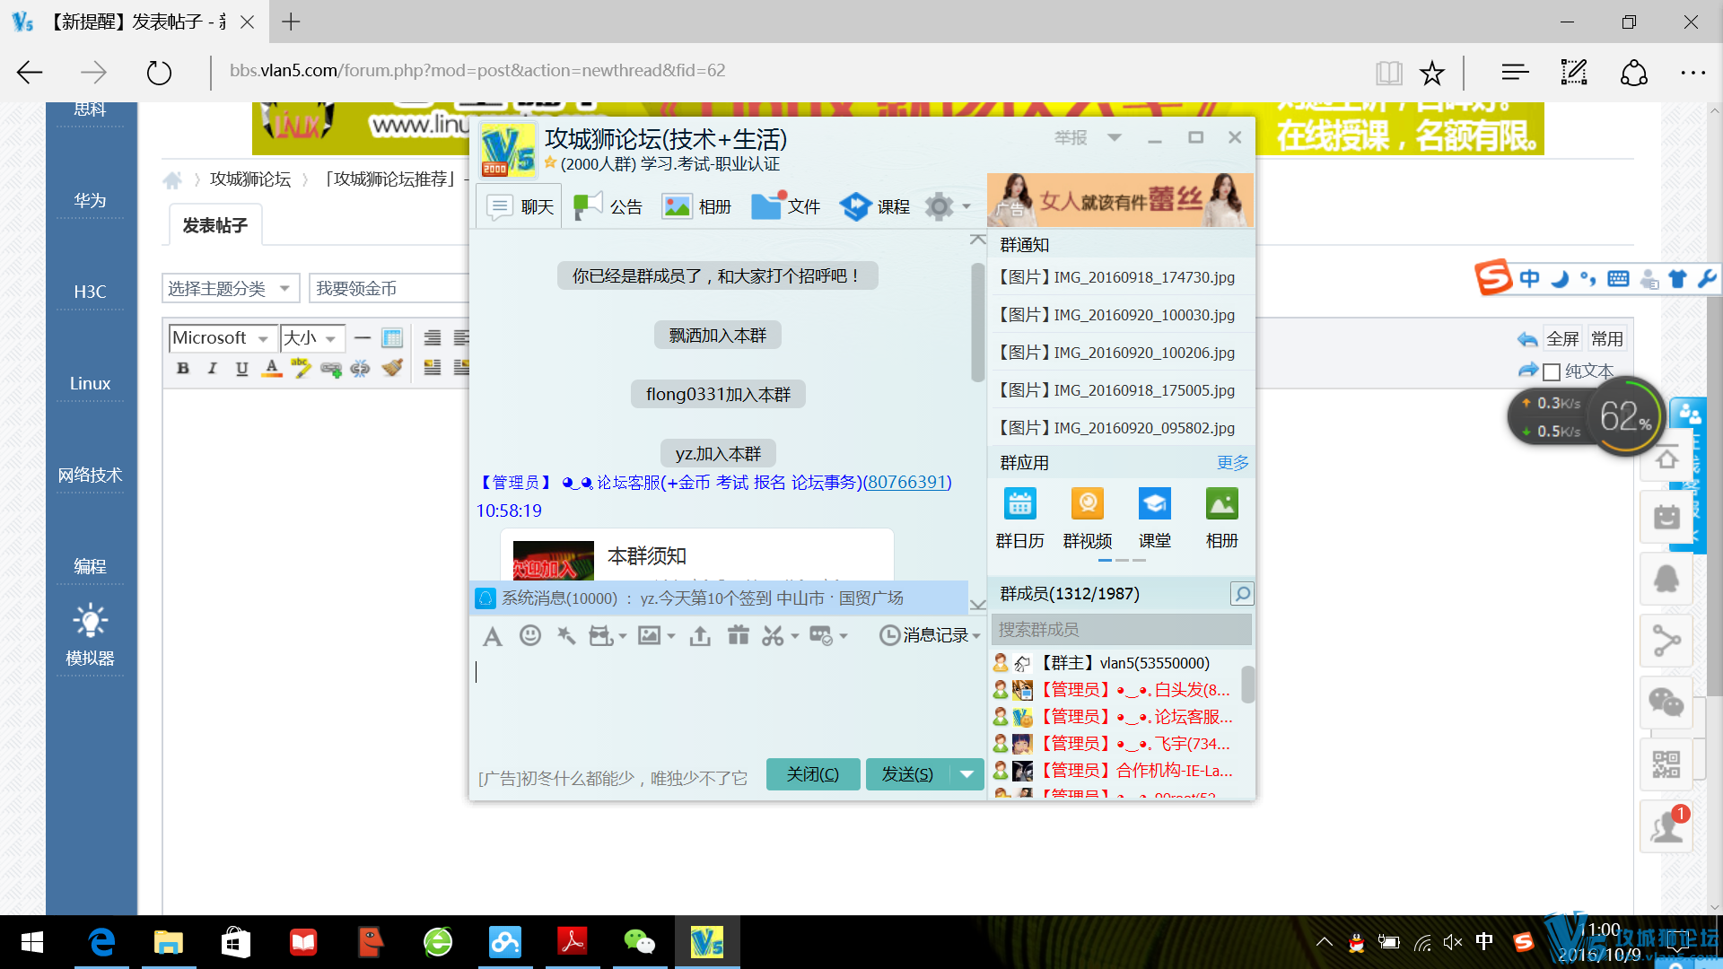This screenshot has height=969, width=1723.
Task: Expand the 选择主题分类 topic category dropdown
Action: click(x=230, y=288)
